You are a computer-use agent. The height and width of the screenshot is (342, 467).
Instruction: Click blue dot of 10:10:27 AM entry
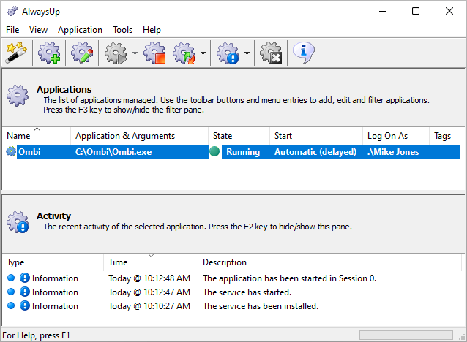pyautogui.click(x=11, y=305)
